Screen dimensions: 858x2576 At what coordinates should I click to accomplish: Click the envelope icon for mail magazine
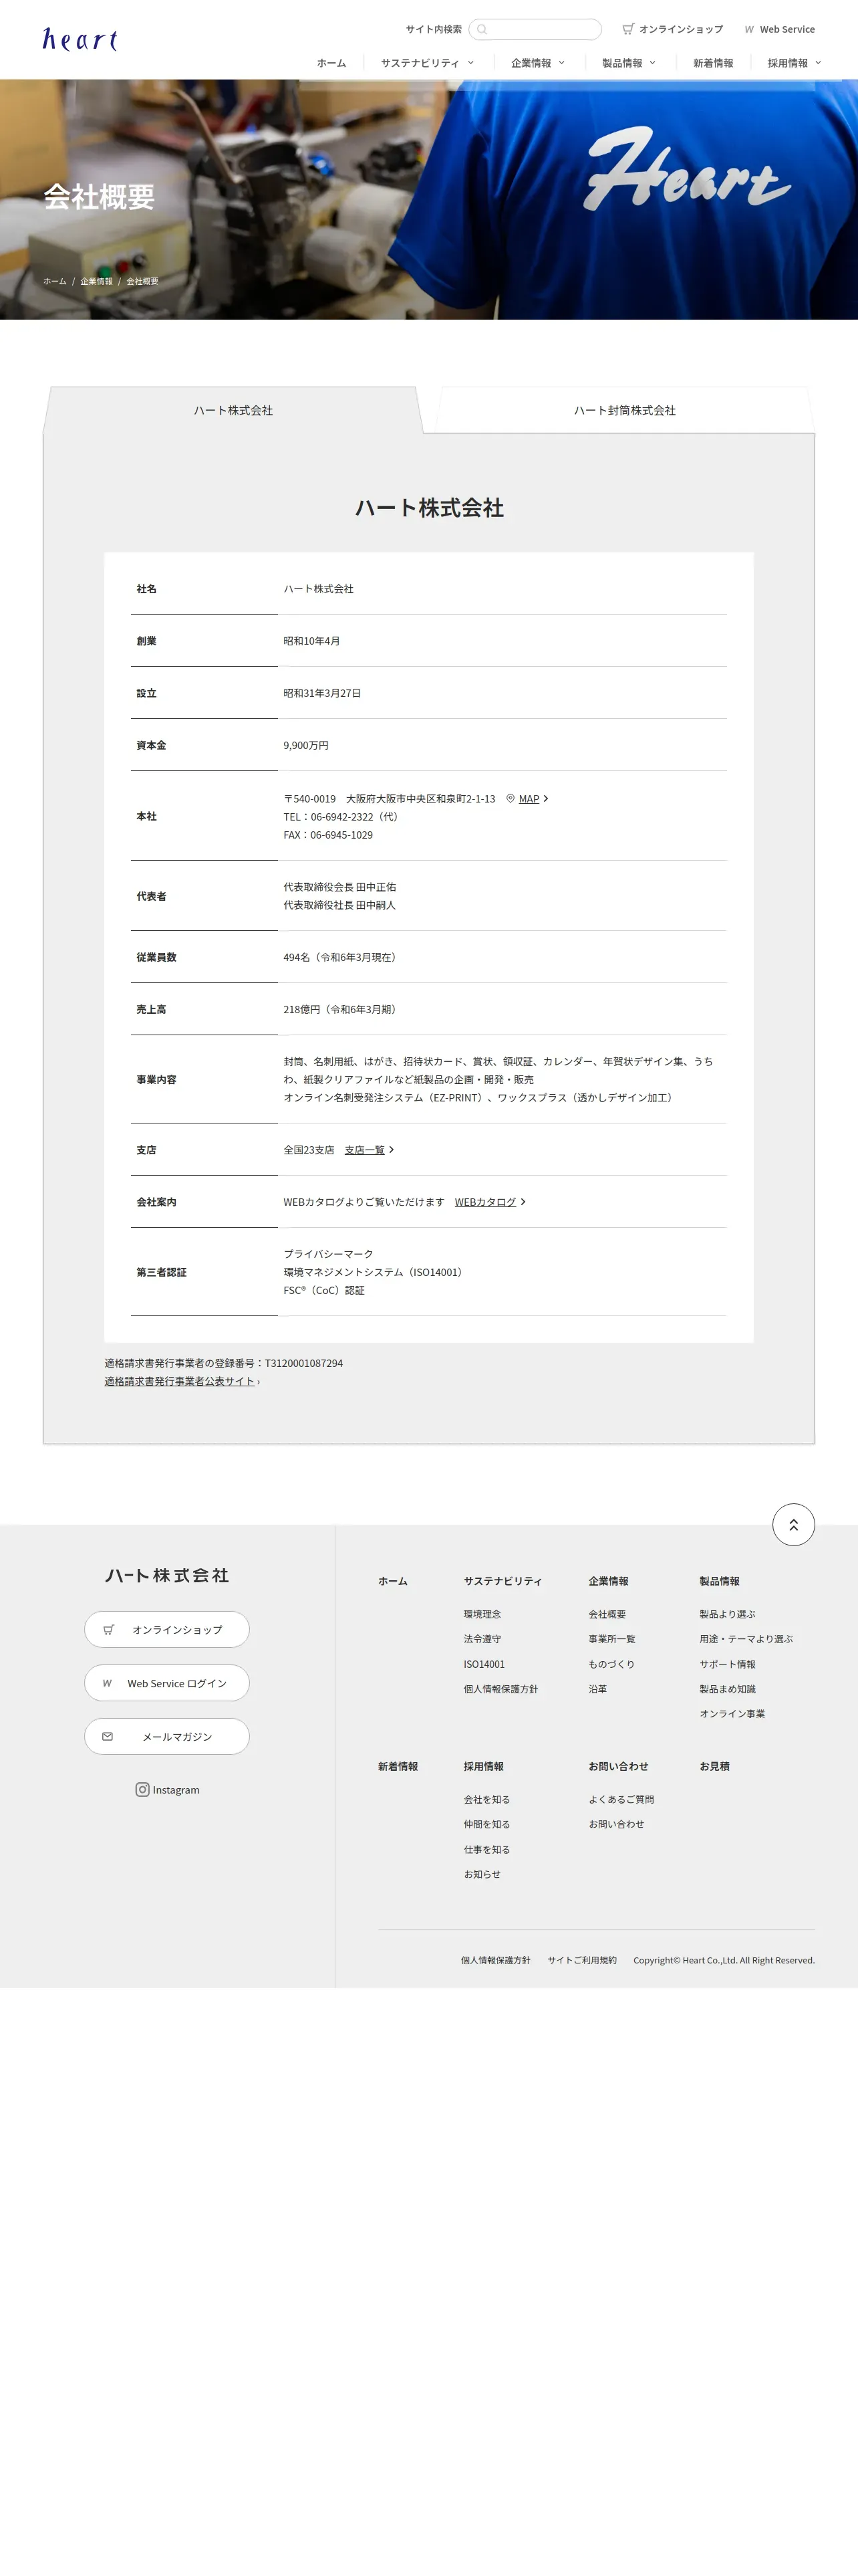click(x=108, y=1736)
